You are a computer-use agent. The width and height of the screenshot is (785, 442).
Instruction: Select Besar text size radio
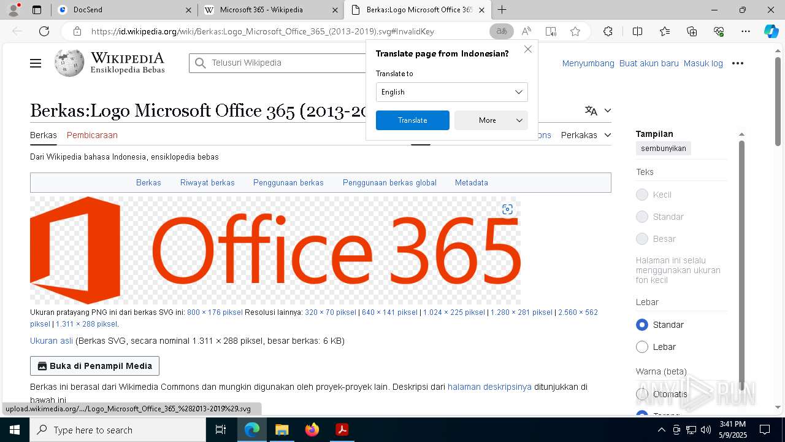click(x=642, y=239)
